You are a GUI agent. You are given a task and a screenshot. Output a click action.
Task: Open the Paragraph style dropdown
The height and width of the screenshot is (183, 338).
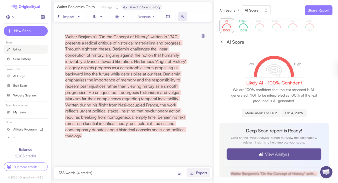(x=146, y=17)
